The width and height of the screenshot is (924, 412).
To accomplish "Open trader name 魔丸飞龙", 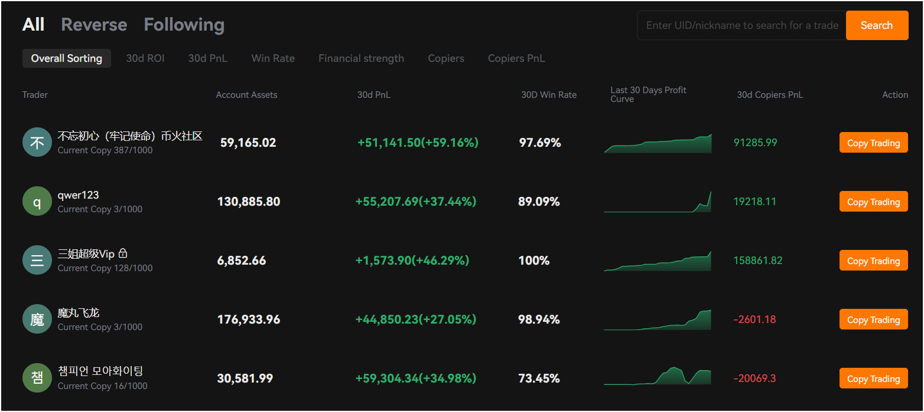I will point(78,313).
